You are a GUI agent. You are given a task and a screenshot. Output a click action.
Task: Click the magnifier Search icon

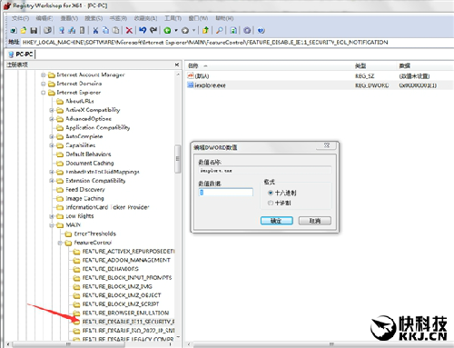[220, 30]
